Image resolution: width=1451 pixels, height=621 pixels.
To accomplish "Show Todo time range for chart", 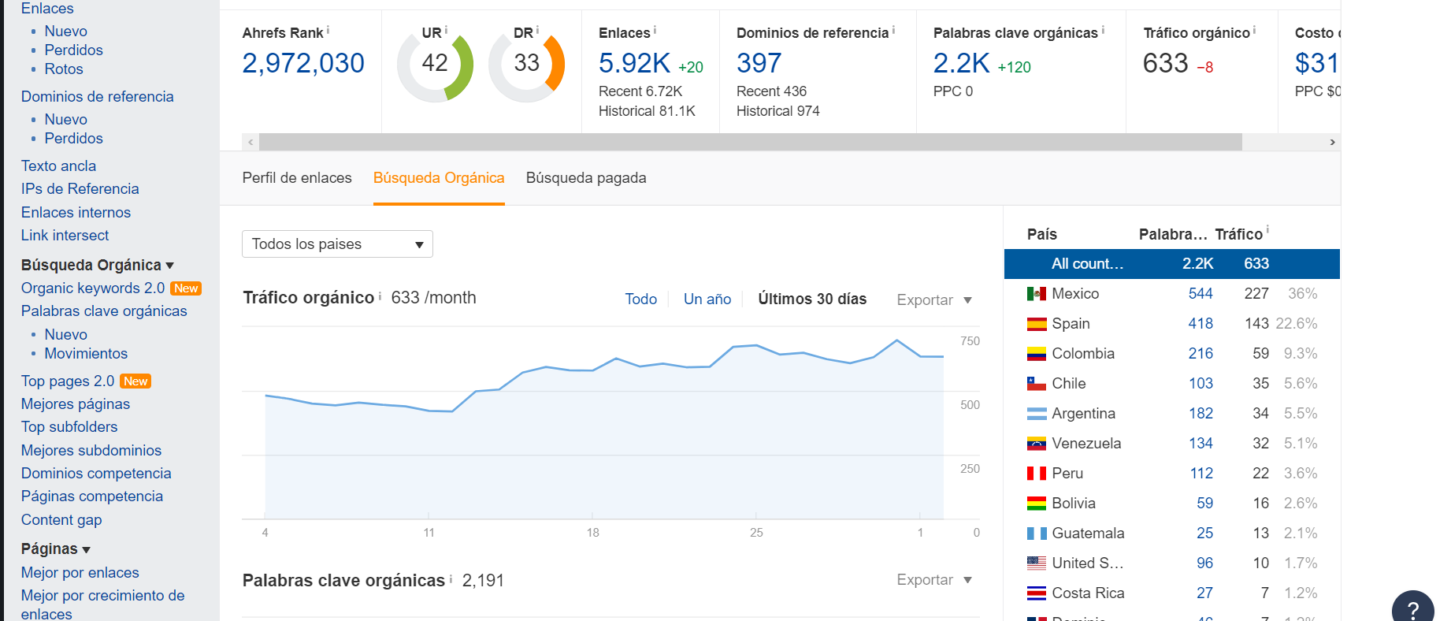I will click(641, 299).
